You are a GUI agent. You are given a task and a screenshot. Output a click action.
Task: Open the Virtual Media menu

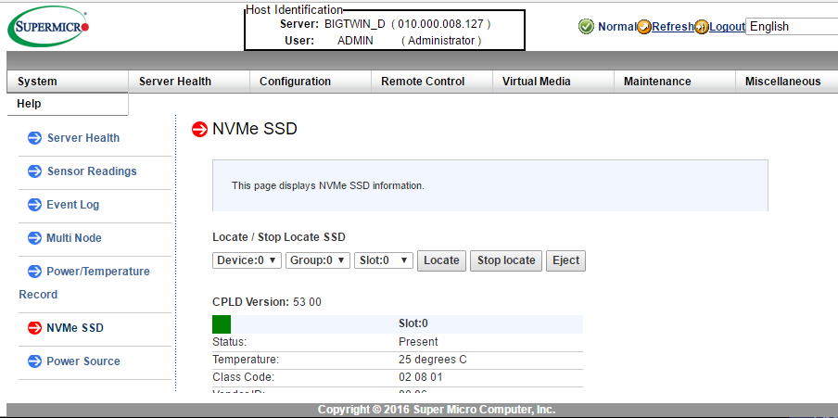tap(553, 82)
